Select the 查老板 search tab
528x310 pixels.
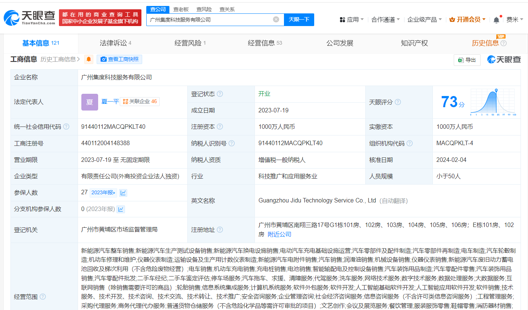181,9
